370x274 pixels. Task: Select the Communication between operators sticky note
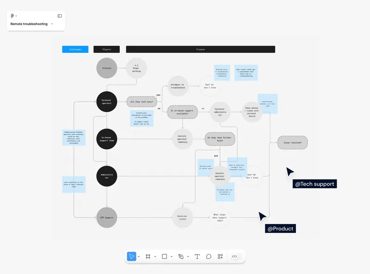74,137
